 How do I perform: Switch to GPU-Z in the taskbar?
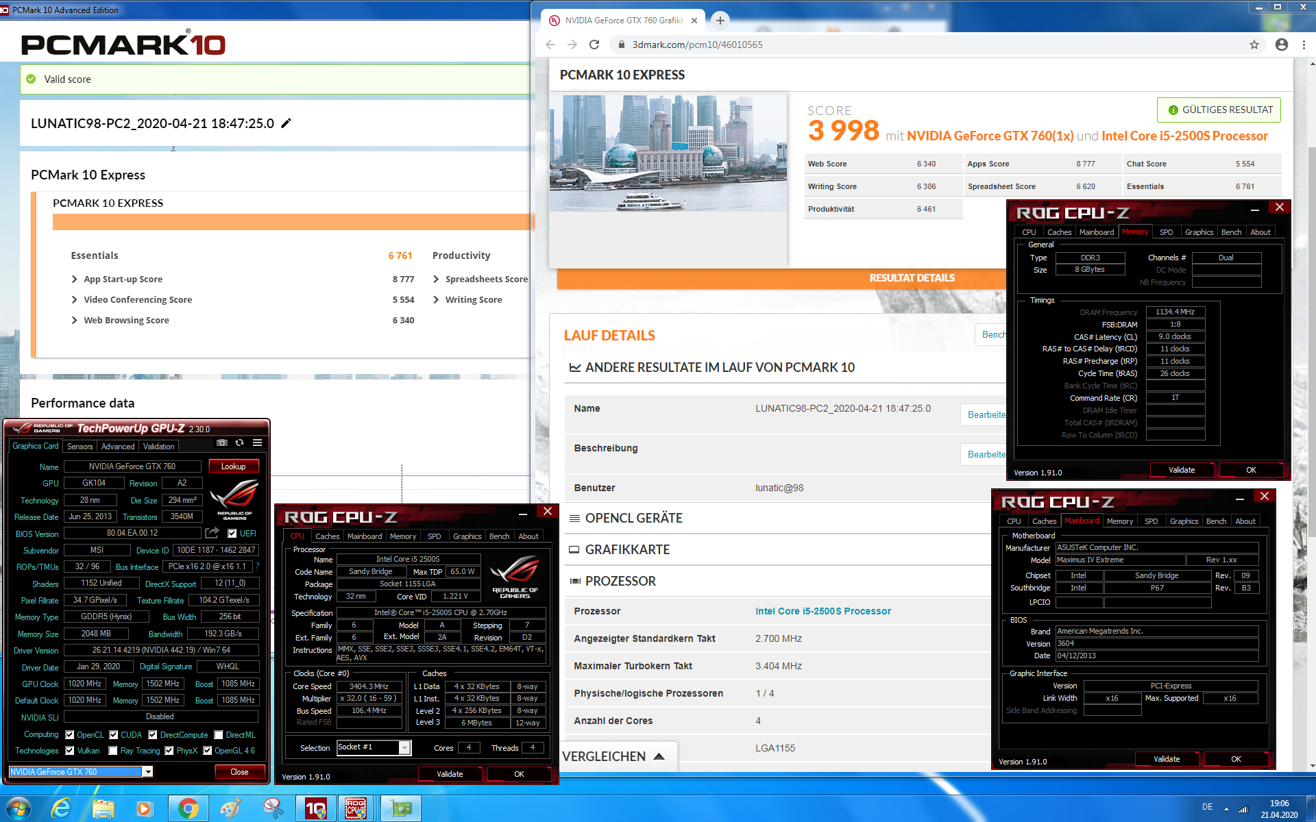click(x=401, y=809)
